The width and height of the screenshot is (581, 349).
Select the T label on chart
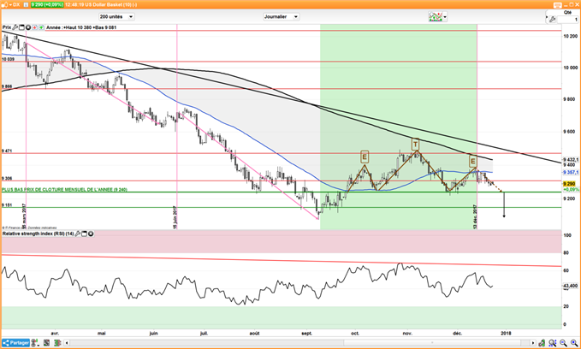pyautogui.click(x=415, y=144)
